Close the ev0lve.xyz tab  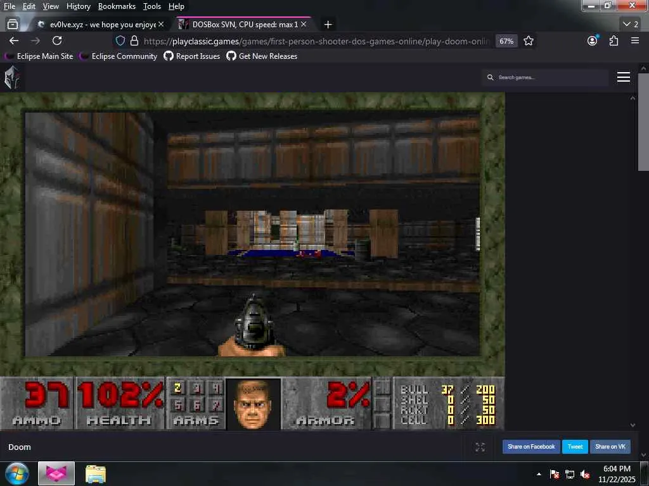pos(161,25)
